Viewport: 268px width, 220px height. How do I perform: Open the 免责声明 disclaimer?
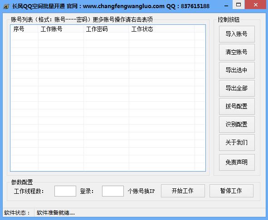coord(237,162)
